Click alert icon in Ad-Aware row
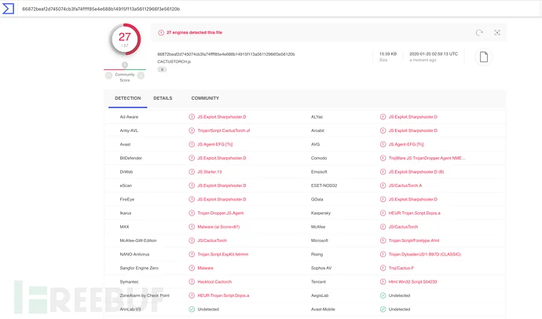Screen dimensions: 542x319 point(192,117)
